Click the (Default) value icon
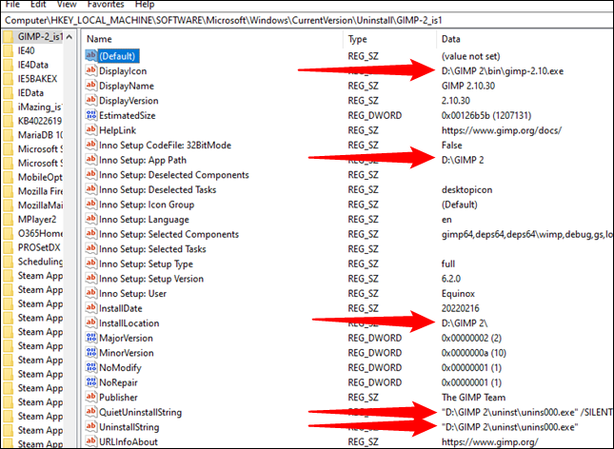This screenshot has width=614, height=449. [90, 55]
